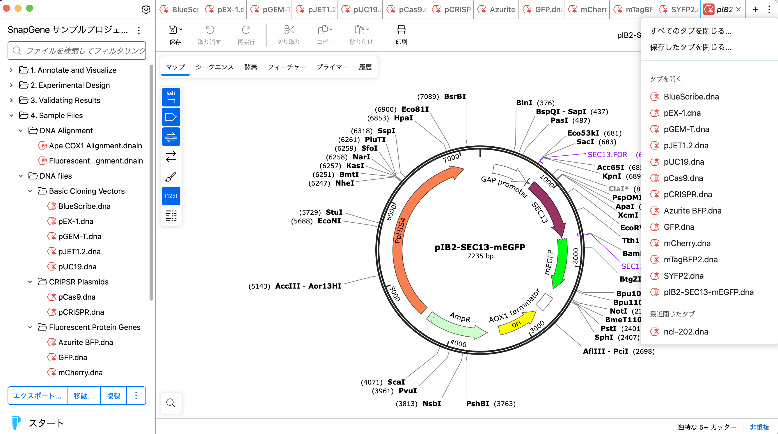The height and width of the screenshot is (434, 778).
Task: Toggle the (123) numbering icon on map sidebar
Action: coord(171,196)
